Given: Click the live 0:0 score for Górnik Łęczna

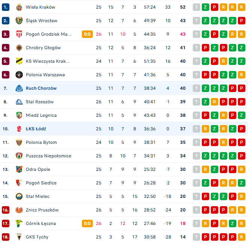Looking at the screenshot, I should (87, 223).
